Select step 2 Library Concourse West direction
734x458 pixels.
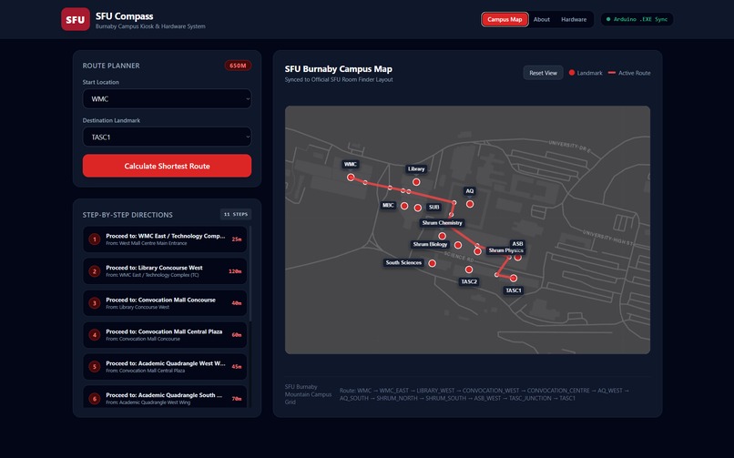click(x=165, y=270)
